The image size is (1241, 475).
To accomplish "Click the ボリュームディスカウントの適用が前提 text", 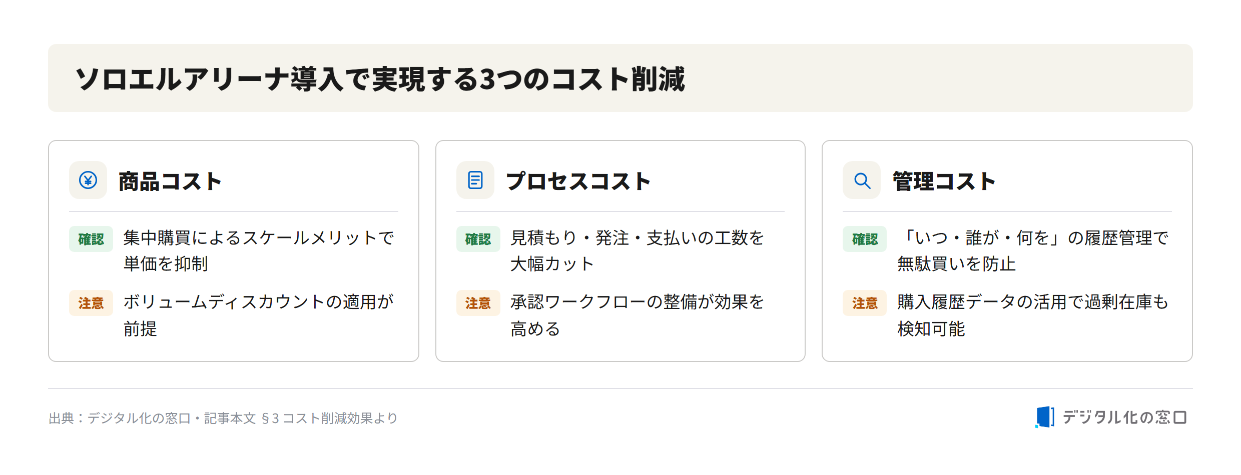I will [x=259, y=315].
